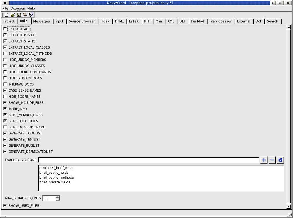
Task: Decrease MAX_INITIALIZER_LINES with down arrow
Action: [58, 199]
